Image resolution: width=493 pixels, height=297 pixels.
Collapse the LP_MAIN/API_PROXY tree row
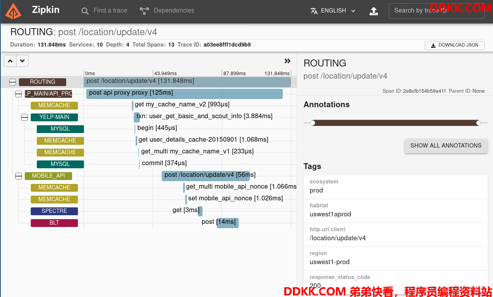pyautogui.click(x=18, y=94)
